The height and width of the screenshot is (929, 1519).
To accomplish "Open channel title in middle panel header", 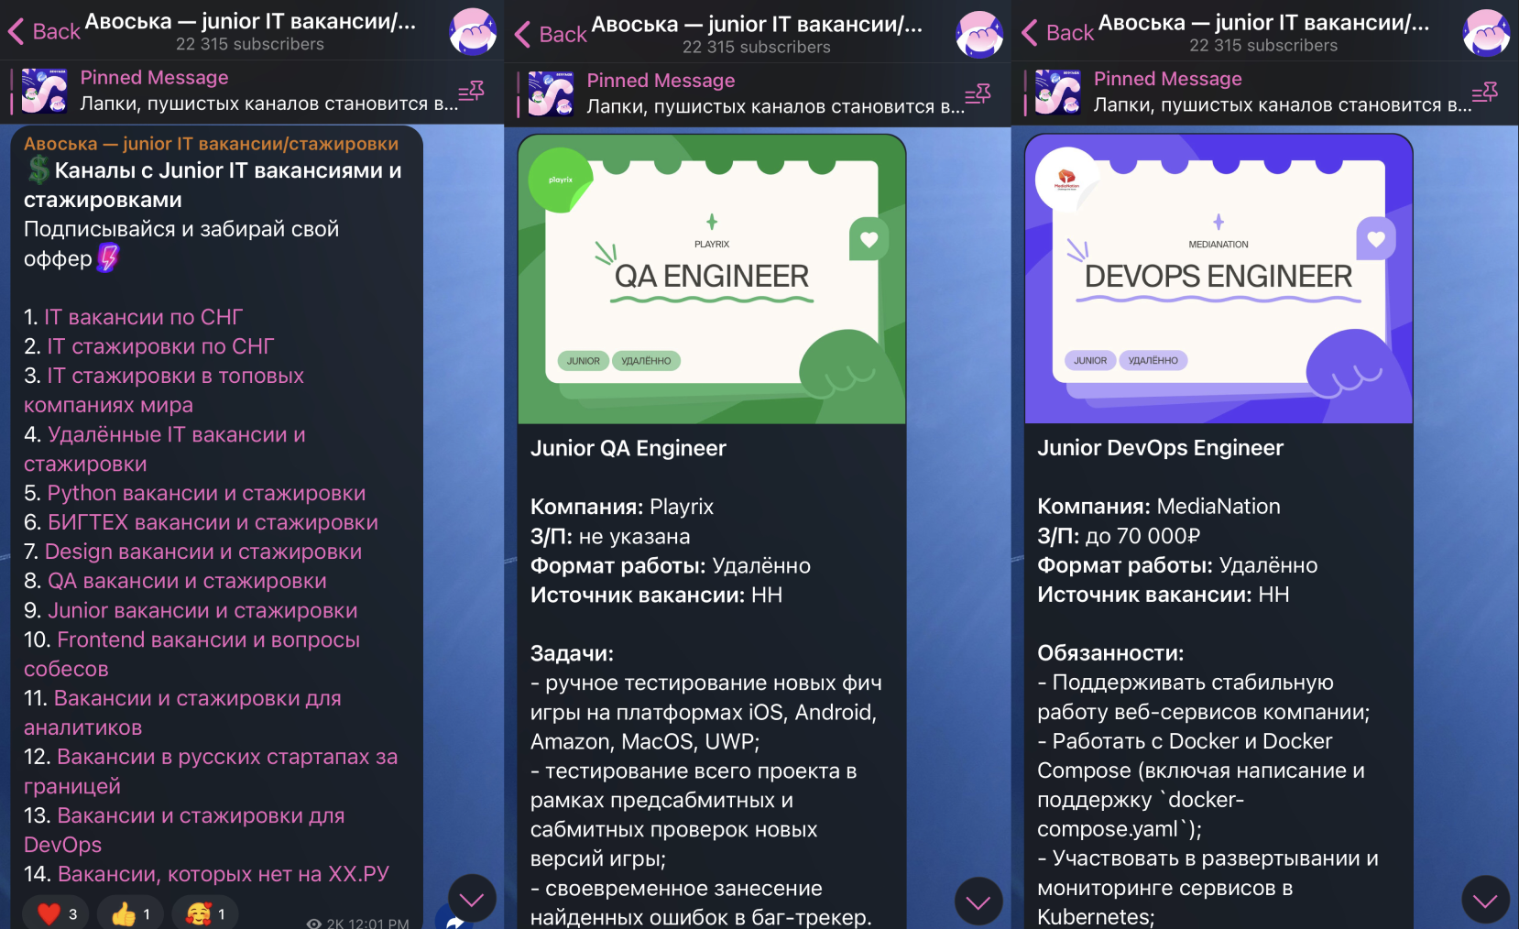I will [x=757, y=24].
